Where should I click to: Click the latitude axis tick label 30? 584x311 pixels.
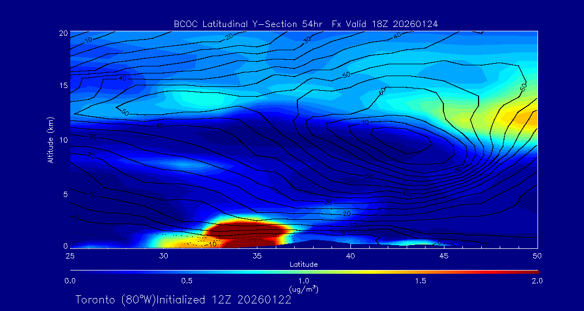tap(163, 256)
